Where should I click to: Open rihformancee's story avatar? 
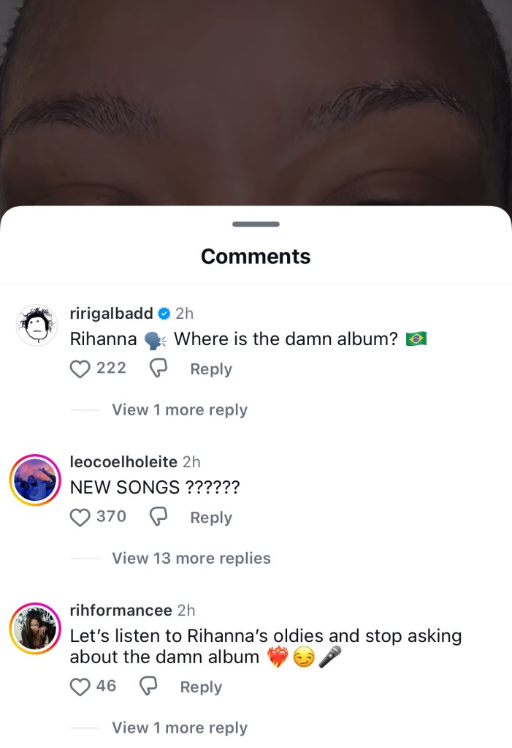click(36, 628)
